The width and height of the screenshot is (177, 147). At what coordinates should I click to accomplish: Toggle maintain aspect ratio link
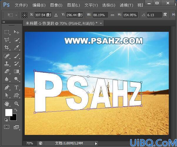112,15
